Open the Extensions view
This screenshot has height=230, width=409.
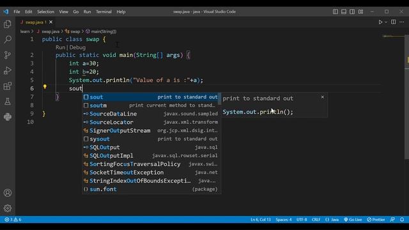8,86
